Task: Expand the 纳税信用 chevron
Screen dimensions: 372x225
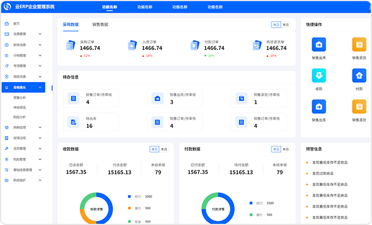Action: click(40, 127)
